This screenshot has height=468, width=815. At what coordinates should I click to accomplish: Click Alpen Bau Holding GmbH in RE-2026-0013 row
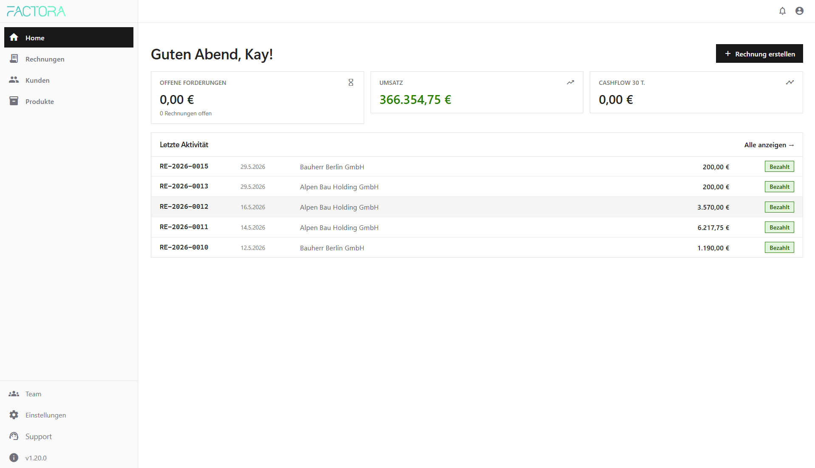[339, 187]
